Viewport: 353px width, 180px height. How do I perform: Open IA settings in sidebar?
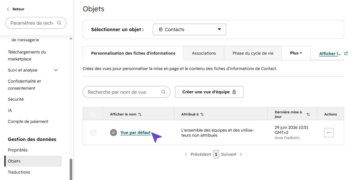point(10,110)
